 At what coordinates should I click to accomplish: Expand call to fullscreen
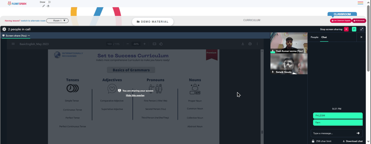(361, 29)
